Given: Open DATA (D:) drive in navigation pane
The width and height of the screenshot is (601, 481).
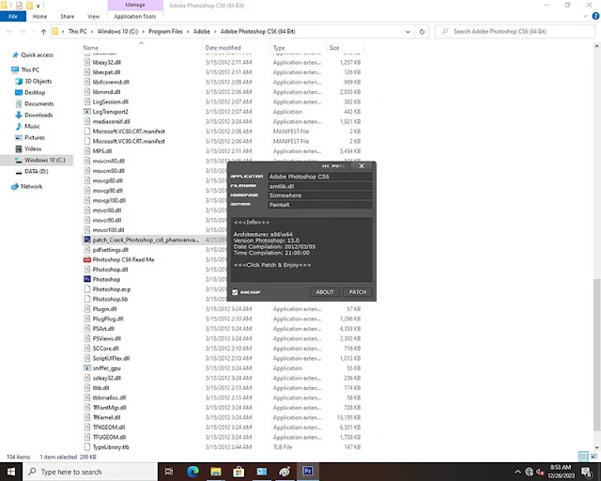Looking at the screenshot, I should click(x=37, y=172).
